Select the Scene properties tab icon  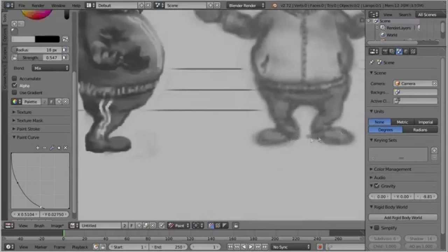click(x=399, y=51)
